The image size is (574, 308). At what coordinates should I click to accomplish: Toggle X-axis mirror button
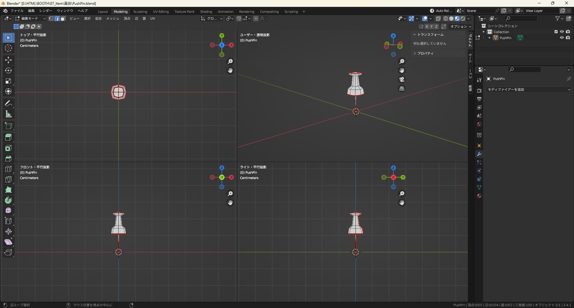click(x=426, y=26)
